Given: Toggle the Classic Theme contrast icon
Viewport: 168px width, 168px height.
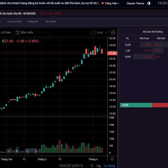Looking at the screenshot, I should (149, 3).
